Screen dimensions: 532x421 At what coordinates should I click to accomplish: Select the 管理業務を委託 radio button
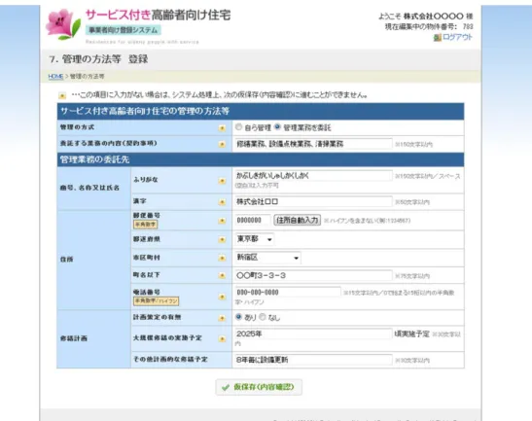pyautogui.click(x=277, y=127)
